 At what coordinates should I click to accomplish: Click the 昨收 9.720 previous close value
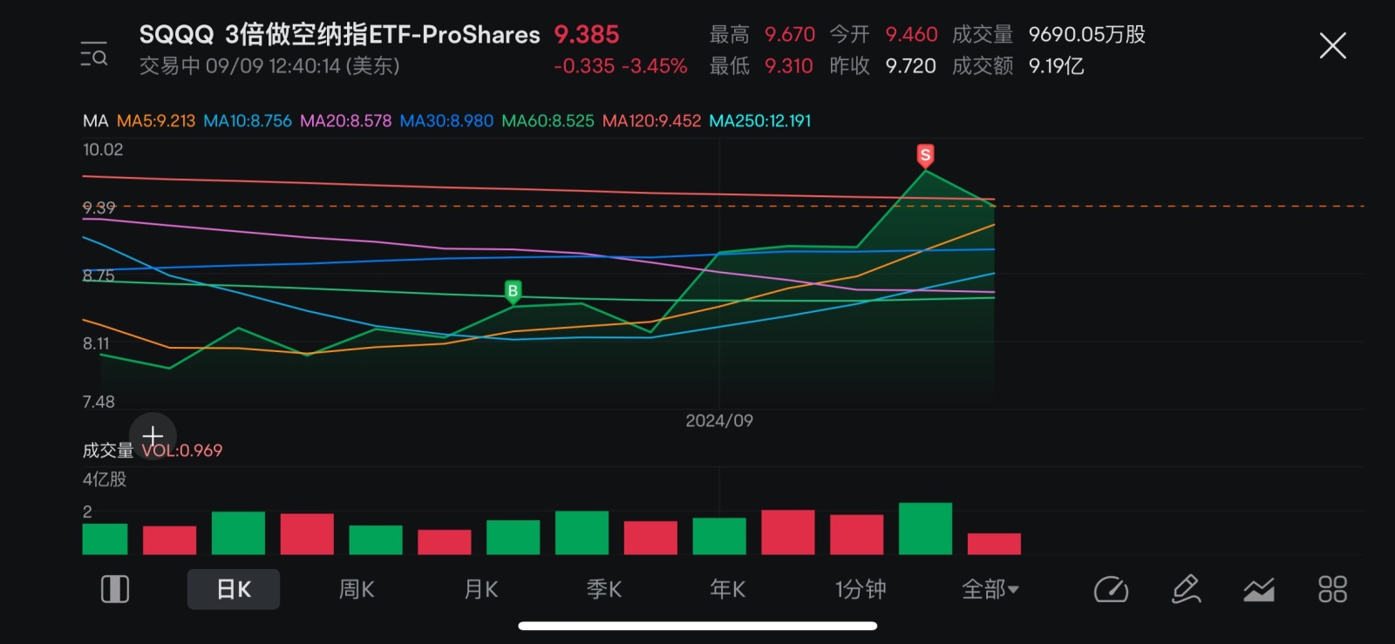882,66
